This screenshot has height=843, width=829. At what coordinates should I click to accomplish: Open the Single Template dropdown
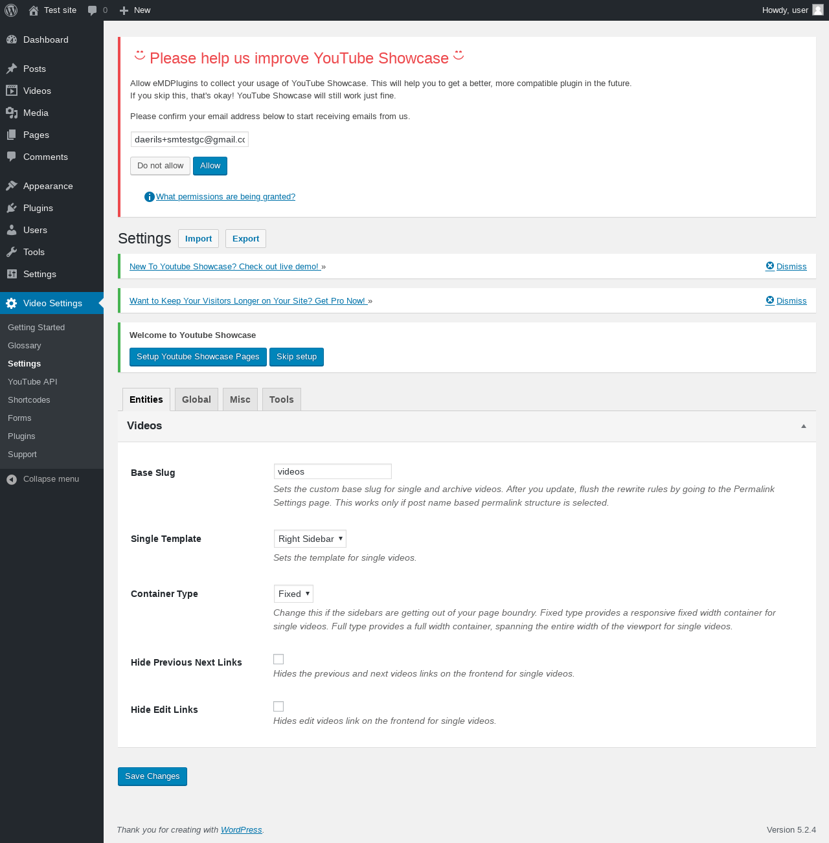coord(310,539)
